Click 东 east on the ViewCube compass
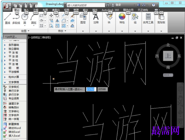 pos(179,56)
